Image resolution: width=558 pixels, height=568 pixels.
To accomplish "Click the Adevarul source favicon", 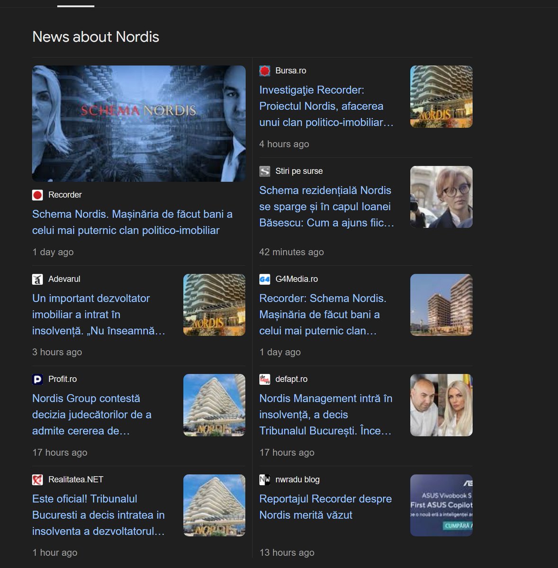I will pyautogui.click(x=37, y=279).
